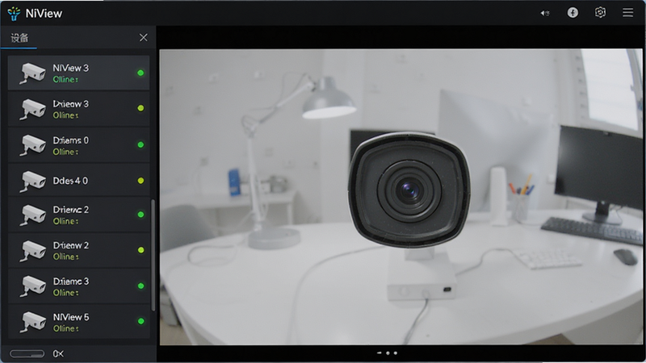Mute audio with the speaker icon
This screenshot has width=646, height=363.
pyautogui.click(x=544, y=13)
